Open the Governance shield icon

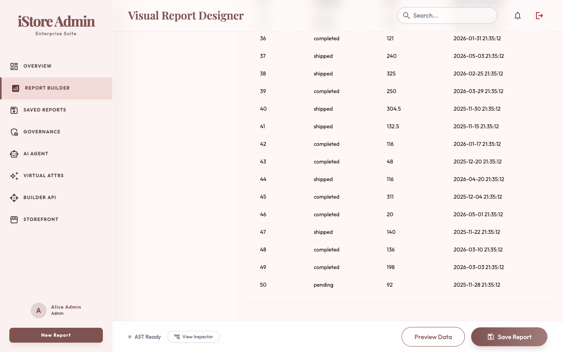14,132
